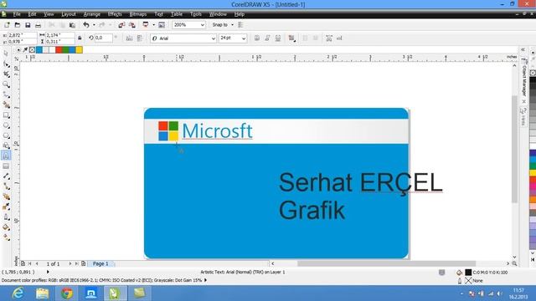Undo the last action

[85, 25]
